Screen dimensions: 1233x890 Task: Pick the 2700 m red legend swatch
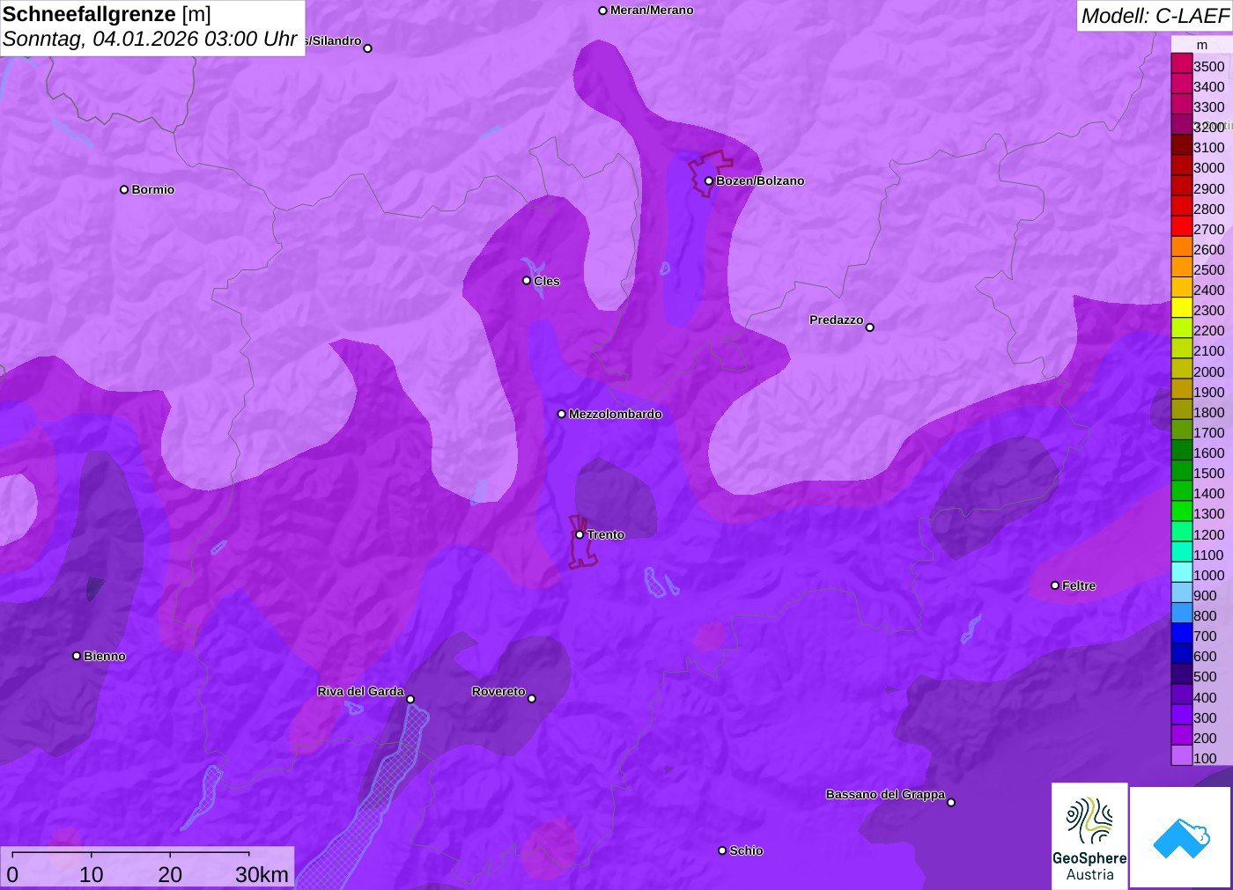coord(1182,226)
